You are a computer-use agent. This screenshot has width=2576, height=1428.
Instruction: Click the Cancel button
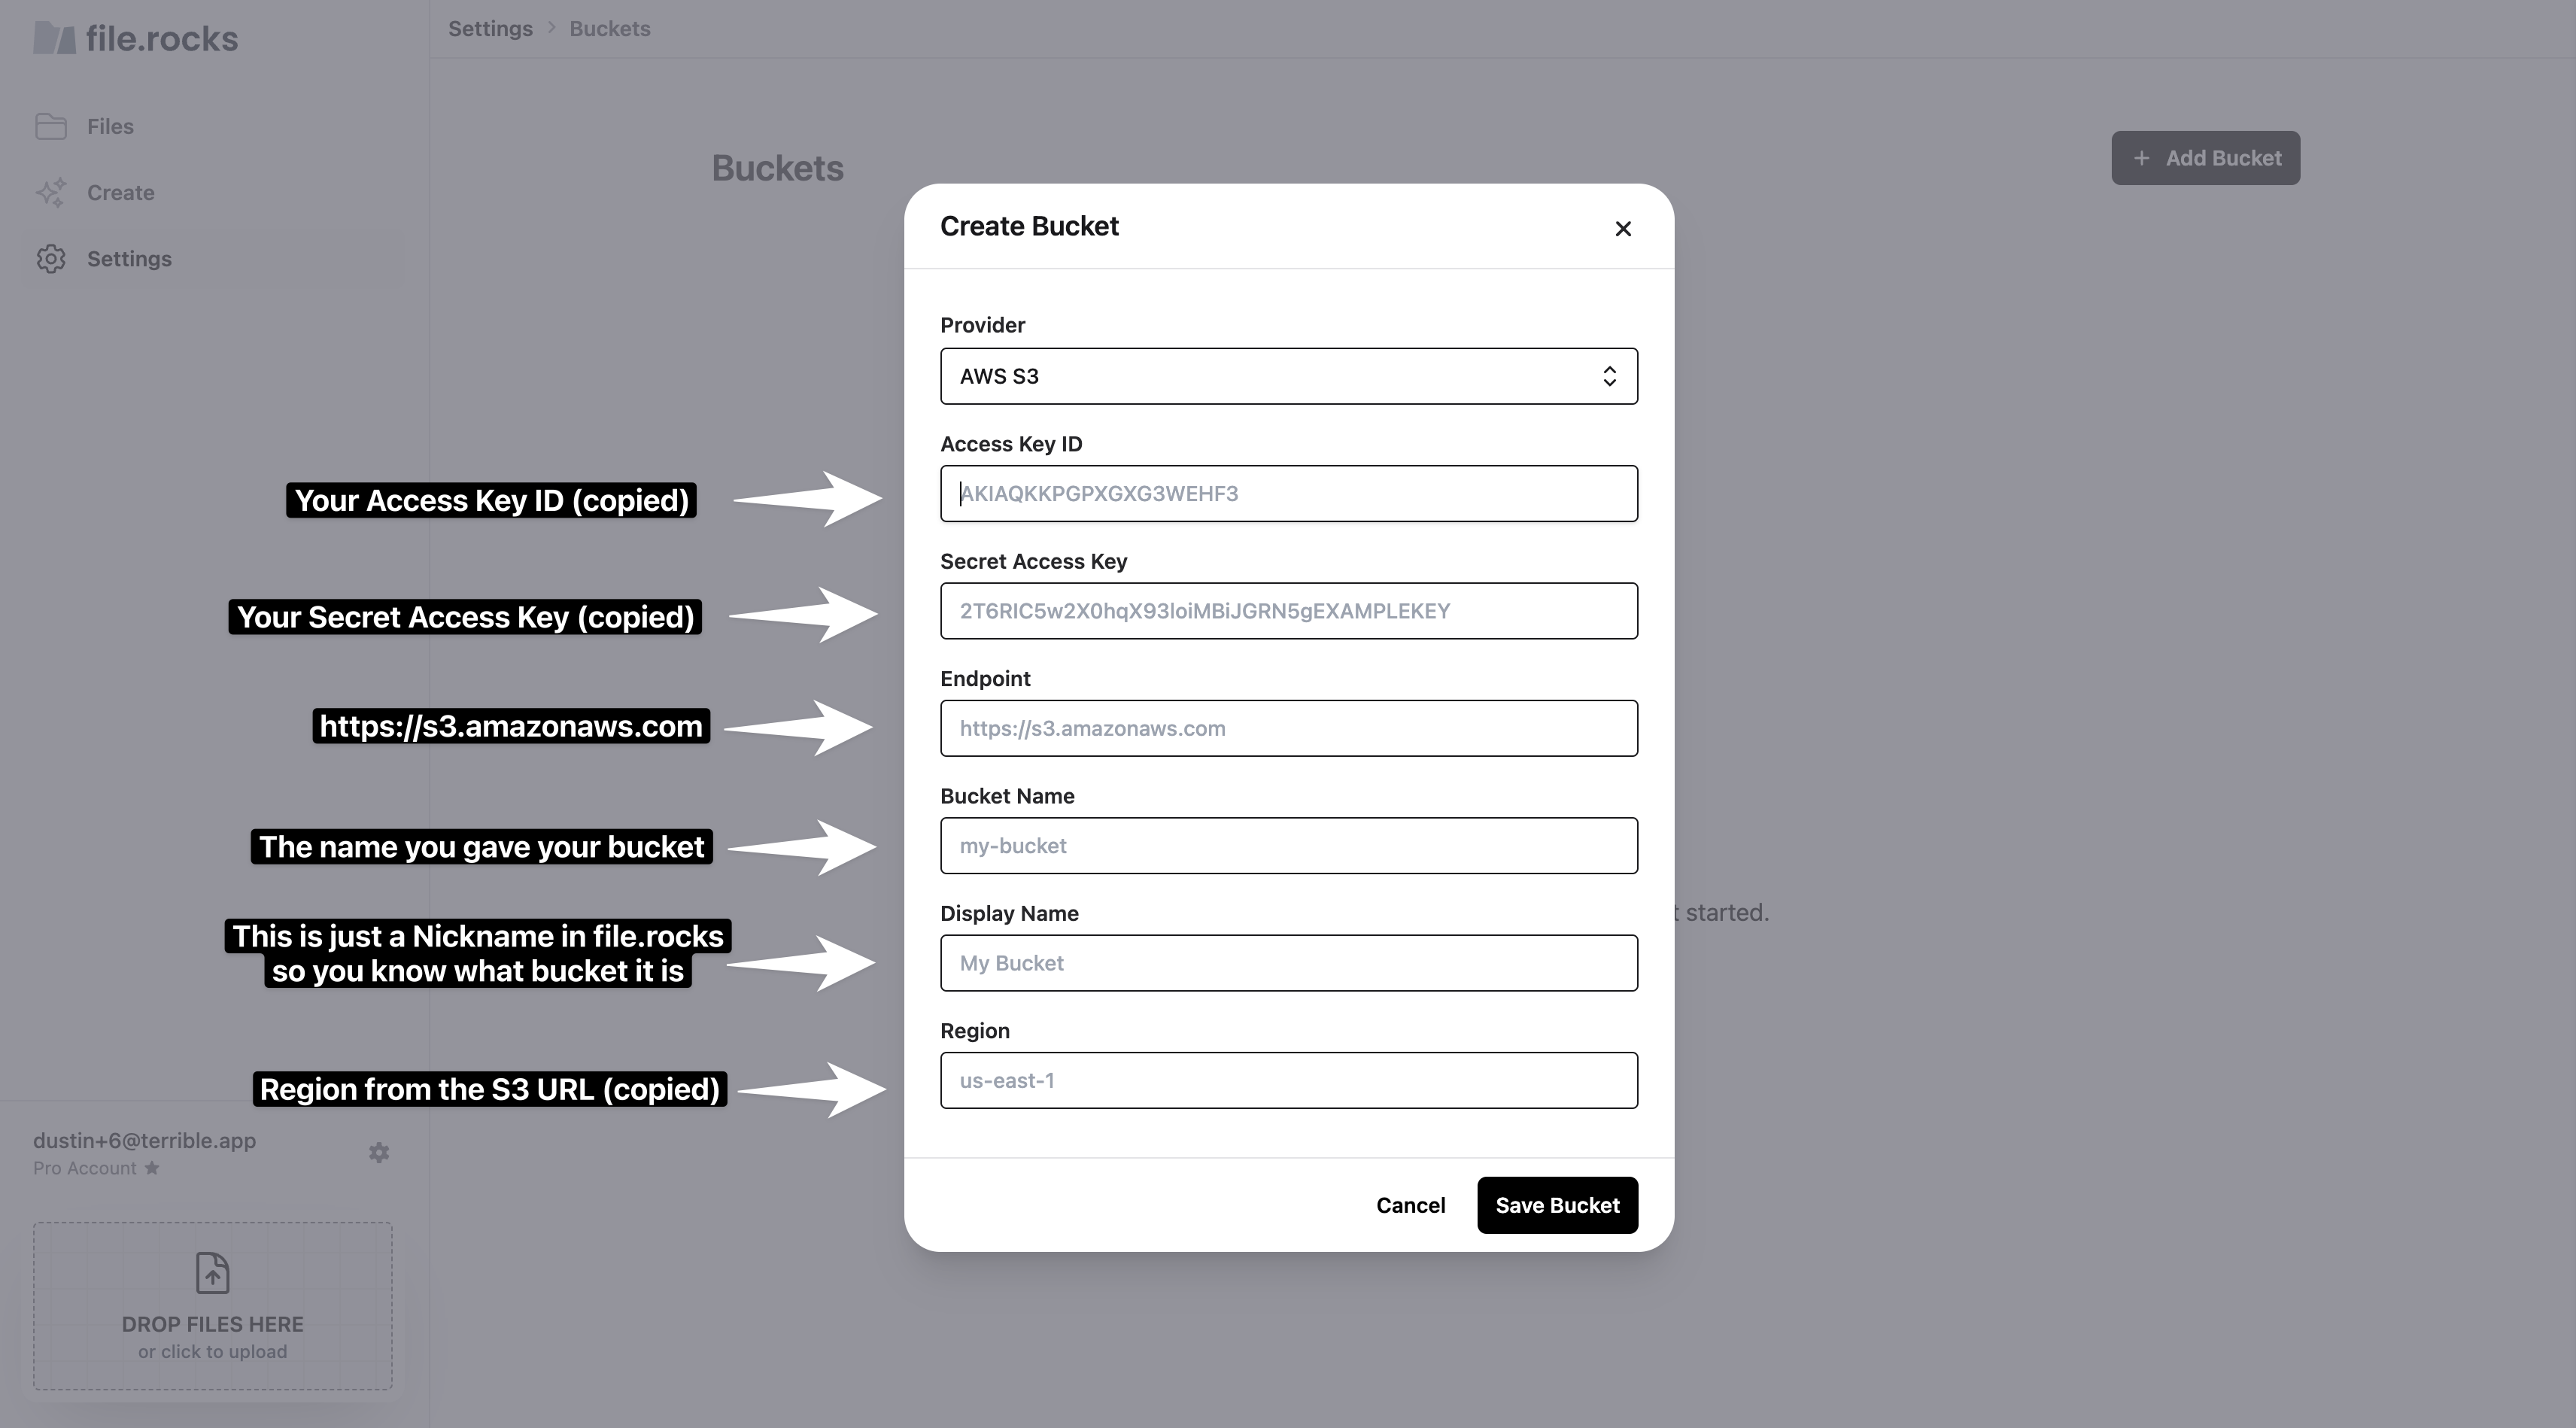pyautogui.click(x=1410, y=1205)
